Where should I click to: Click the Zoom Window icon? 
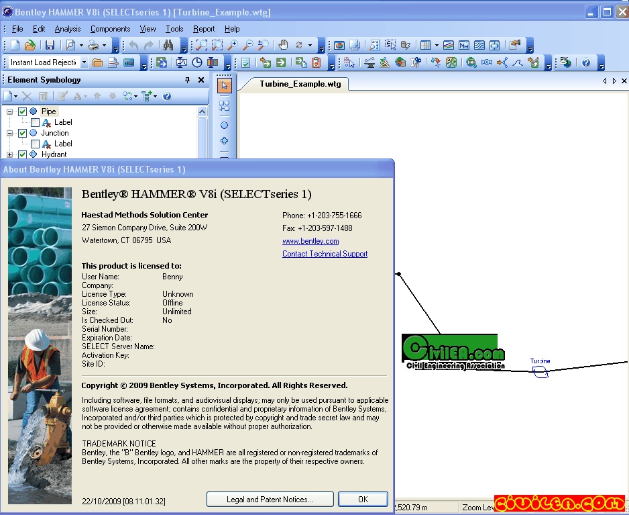point(217,45)
